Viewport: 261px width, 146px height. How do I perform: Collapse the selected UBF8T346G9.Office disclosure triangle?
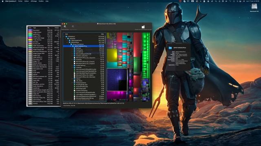tap(71, 46)
